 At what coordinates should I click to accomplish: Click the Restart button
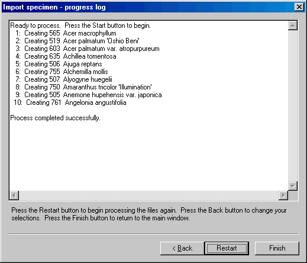click(227, 248)
